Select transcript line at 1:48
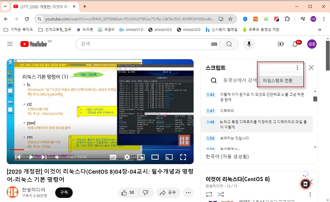Screen dimensions: 330x202 (257, 124)
